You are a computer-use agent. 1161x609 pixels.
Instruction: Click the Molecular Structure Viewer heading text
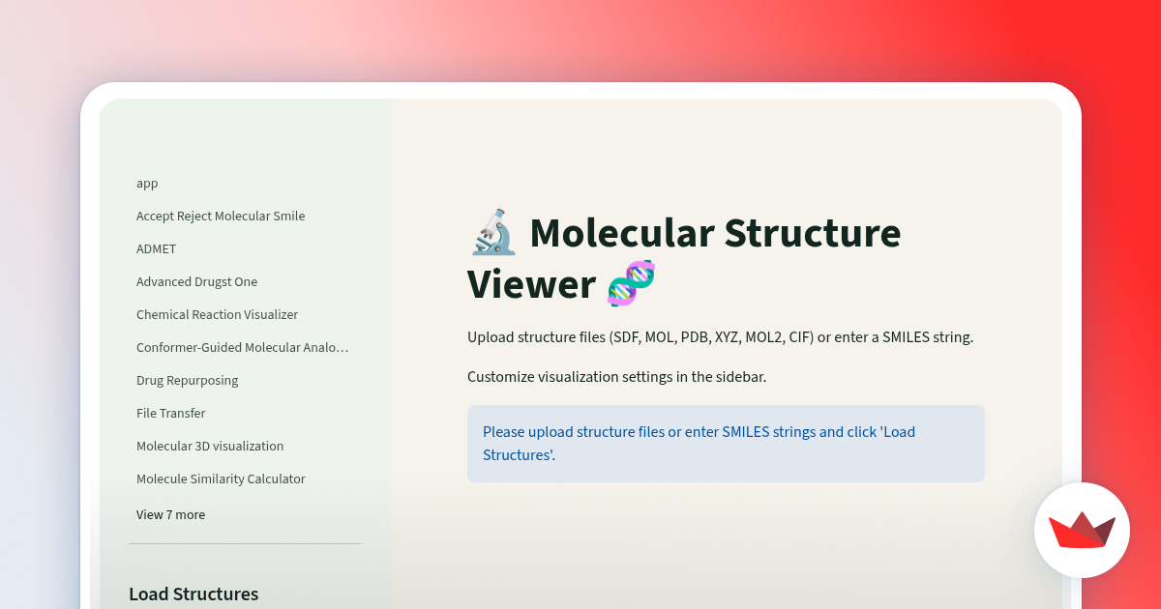click(684, 258)
